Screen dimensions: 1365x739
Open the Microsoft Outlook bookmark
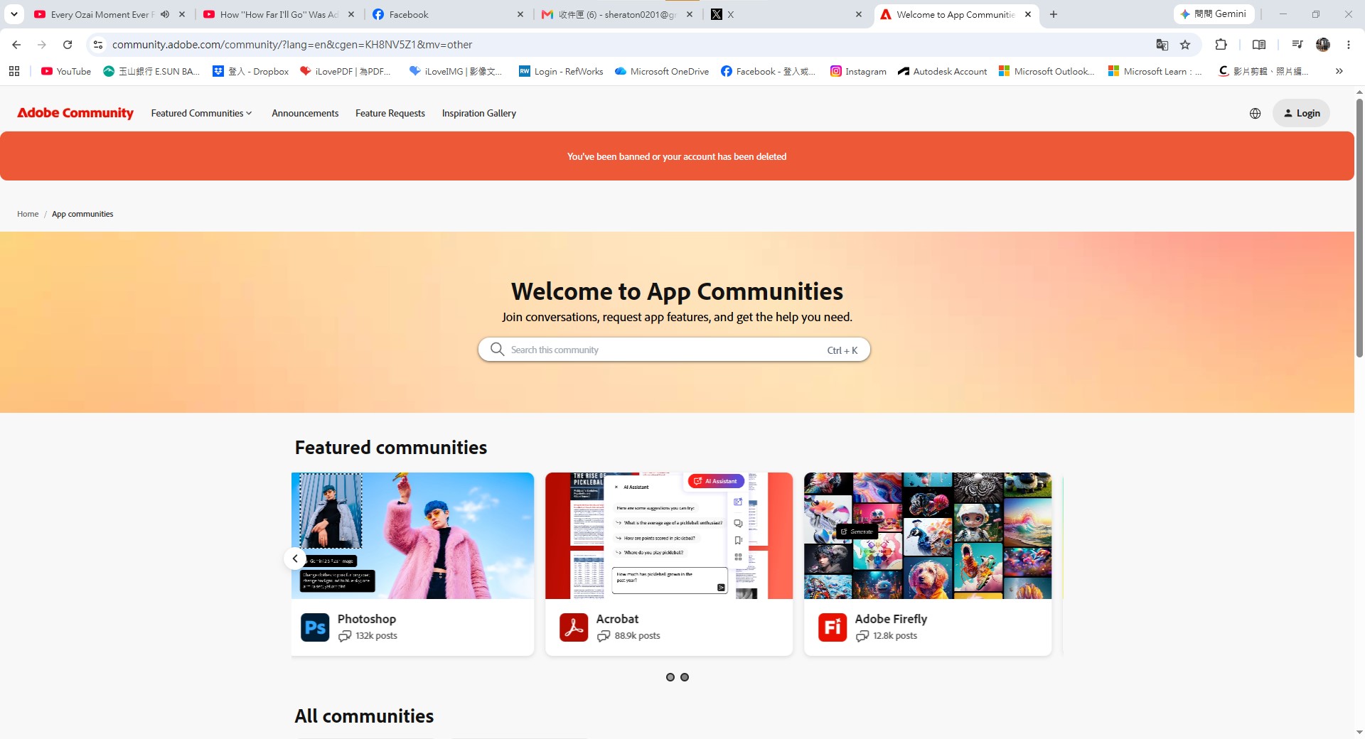tap(1047, 71)
